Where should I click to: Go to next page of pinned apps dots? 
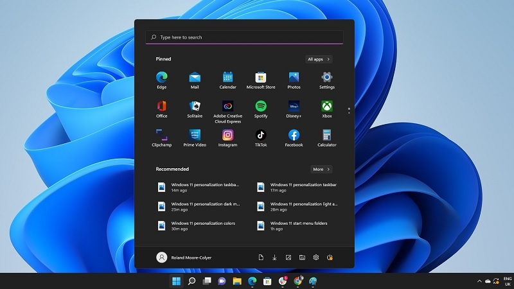(349, 114)
